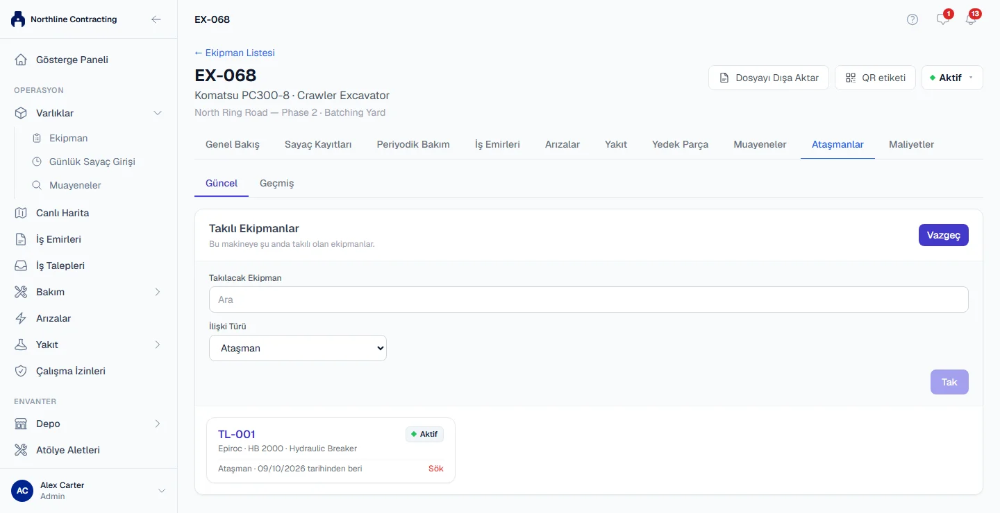Click the Varlıklar cube icon

tap(22, 113)
